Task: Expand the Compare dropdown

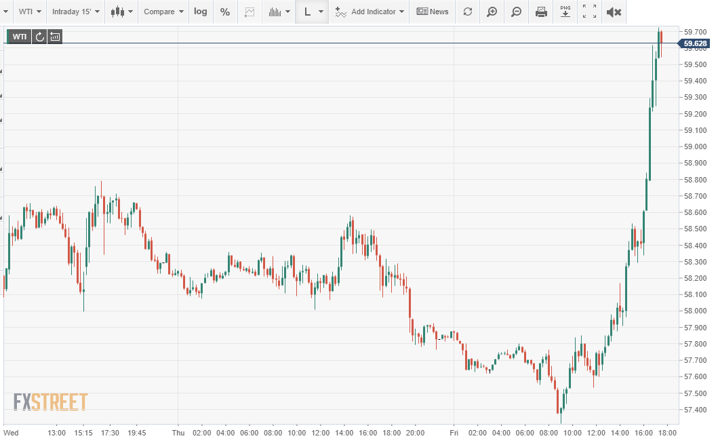Action: (163, 12)
